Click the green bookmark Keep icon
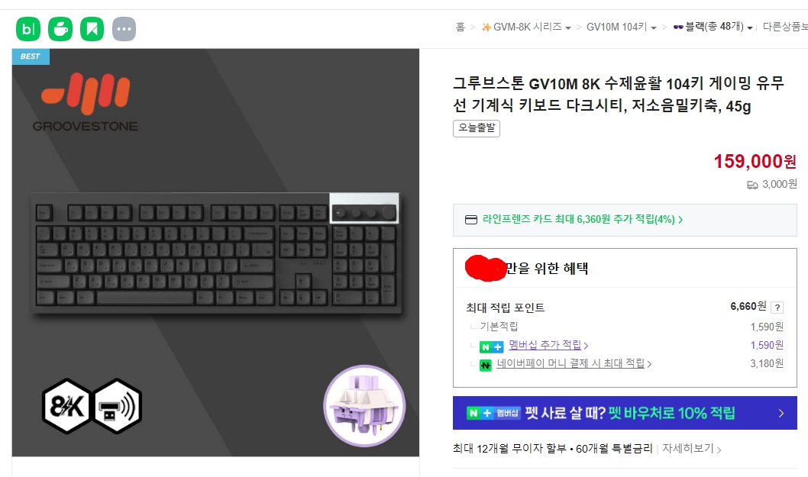The image size is (808, 477). click(x=92, y=29)
